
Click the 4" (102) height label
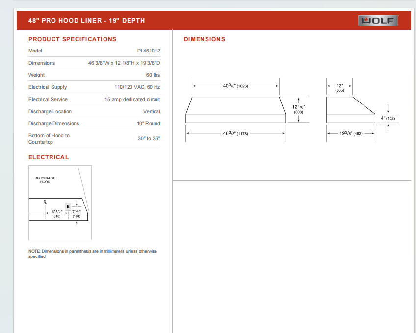pos(388,118)
